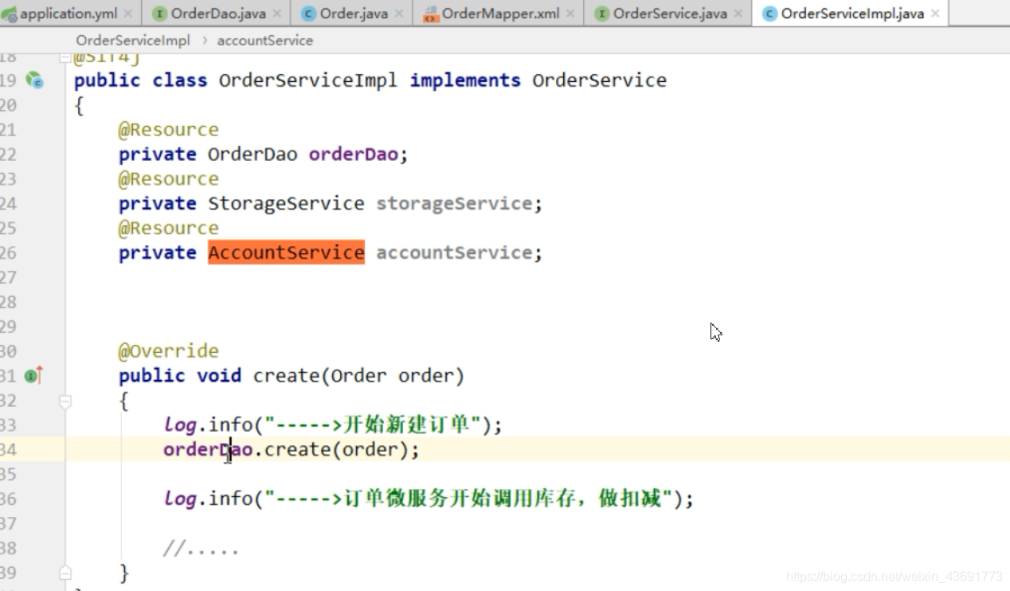Click the OrderDao type on line 22
This screenshot has height=591, width=1010.
point(252,154)
